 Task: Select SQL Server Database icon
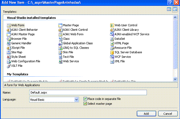pos(112,52)
